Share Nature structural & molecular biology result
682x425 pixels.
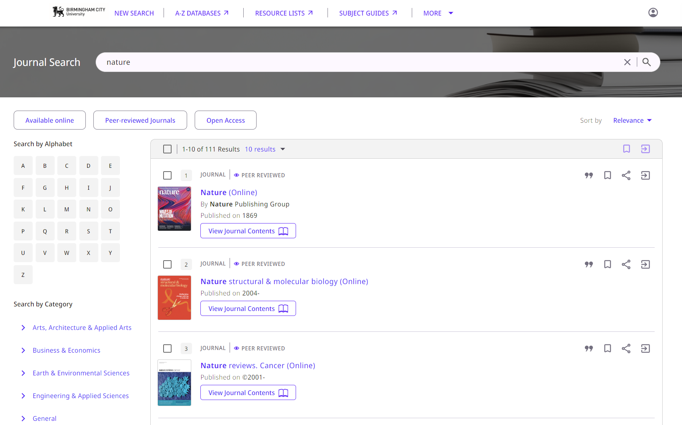pos(626,264)
